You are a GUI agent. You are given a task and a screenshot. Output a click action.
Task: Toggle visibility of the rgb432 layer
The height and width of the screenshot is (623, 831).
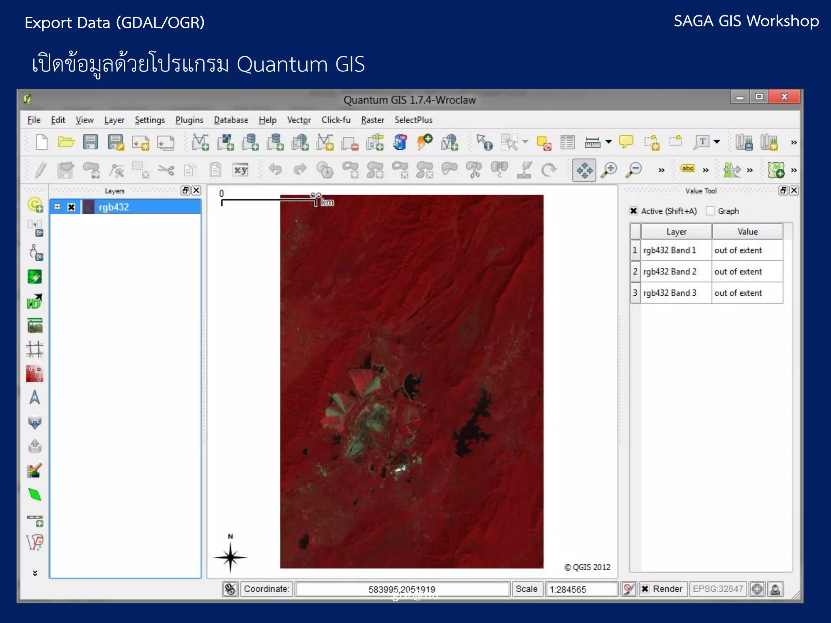pyautogui.click(x=71, y=207)
